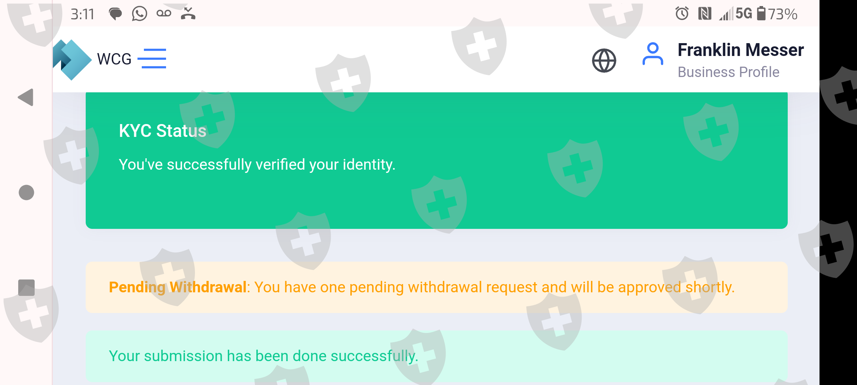Tap the WhatsApp notification icon
This screenshot has height=385, width=857.
click(x=139, y=14)
